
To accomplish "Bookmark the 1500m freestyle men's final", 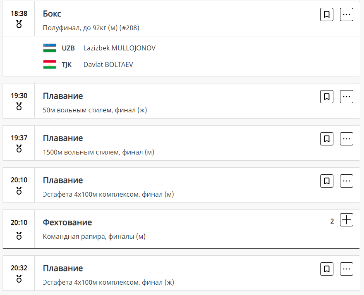I will click(x=327, y=139).
